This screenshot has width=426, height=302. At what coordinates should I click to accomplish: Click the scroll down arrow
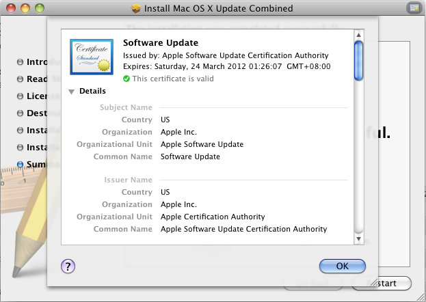(358, 239)
